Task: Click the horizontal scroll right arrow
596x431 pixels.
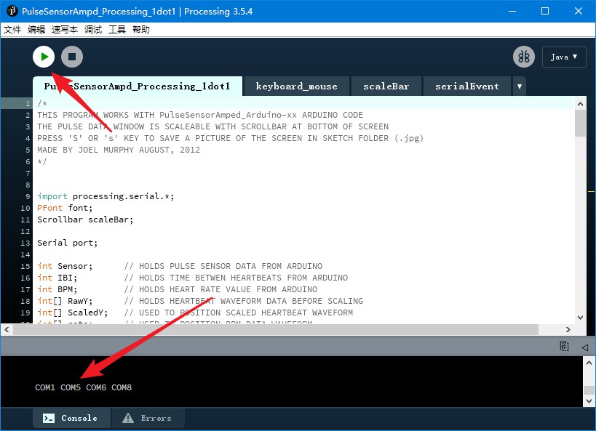Action: tap(568, 330)
